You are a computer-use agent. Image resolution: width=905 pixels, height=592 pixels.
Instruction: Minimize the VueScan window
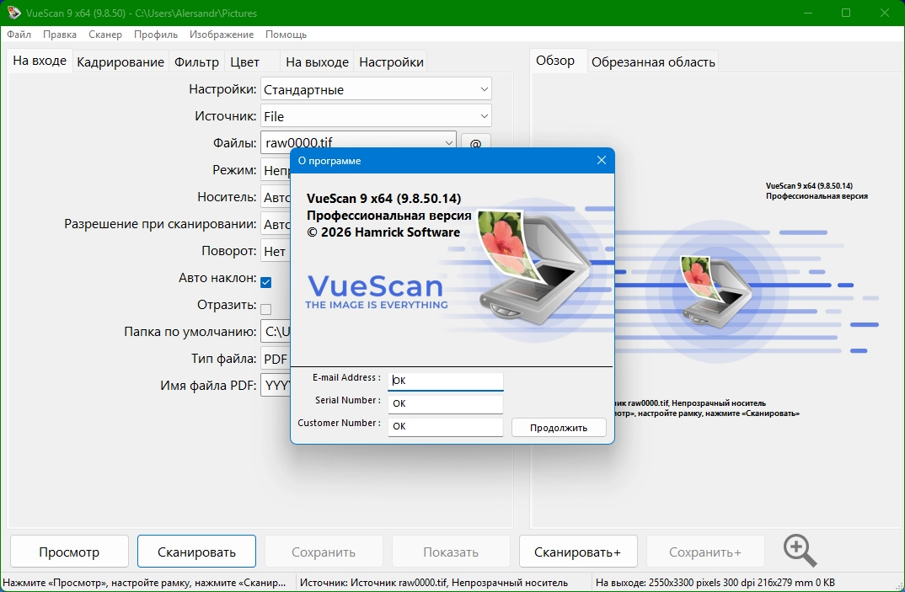pos(808,13)
